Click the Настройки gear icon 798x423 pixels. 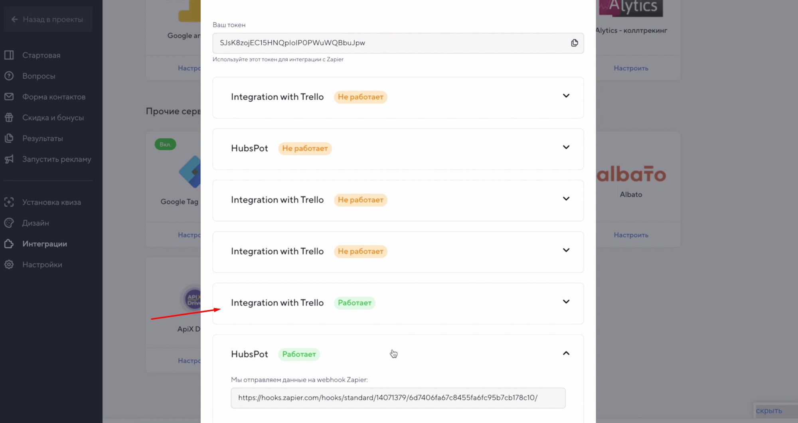tap(9, 264)
